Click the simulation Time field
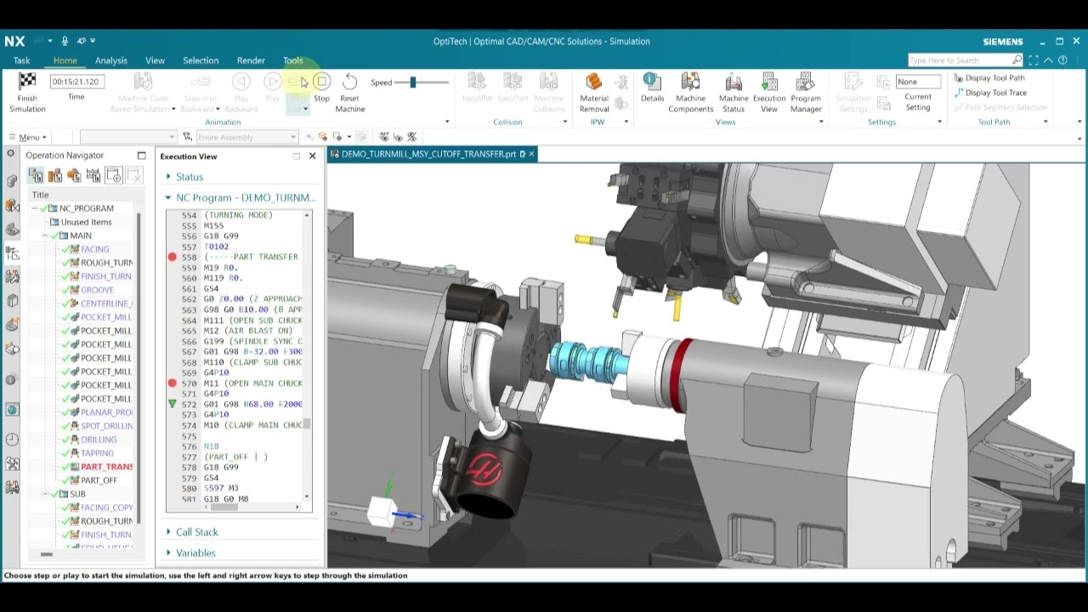 pos(76,82)
